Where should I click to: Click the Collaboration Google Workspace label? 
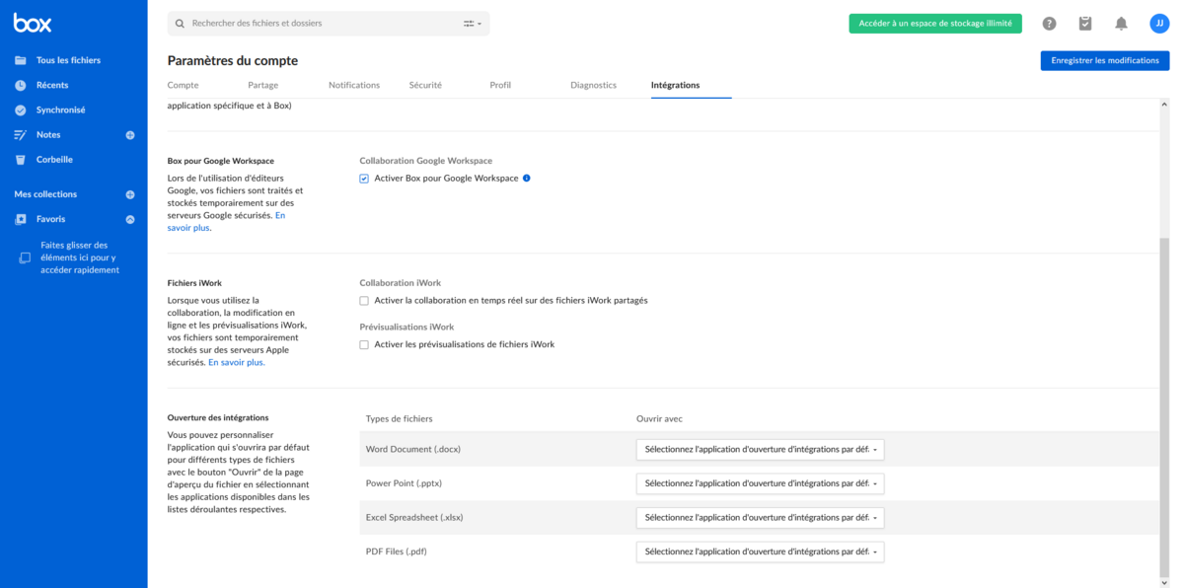pos(425,161)
